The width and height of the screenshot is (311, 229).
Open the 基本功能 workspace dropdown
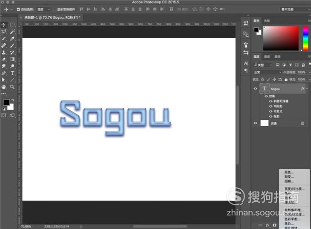pyautogui.click(x=295, y=9)
